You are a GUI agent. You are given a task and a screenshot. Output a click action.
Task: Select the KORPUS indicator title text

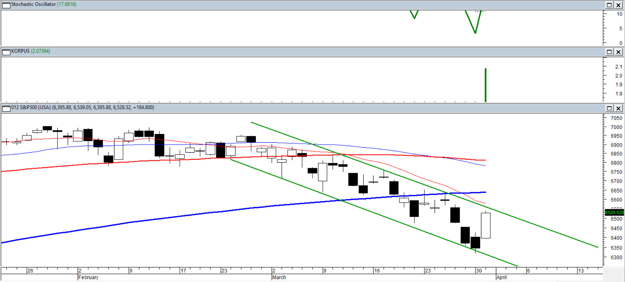[x=20, y=51]
